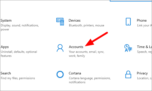Open the Privacy padlock icon
The image size is (152, 91).
pyautogui.click(x=128, y=74)
